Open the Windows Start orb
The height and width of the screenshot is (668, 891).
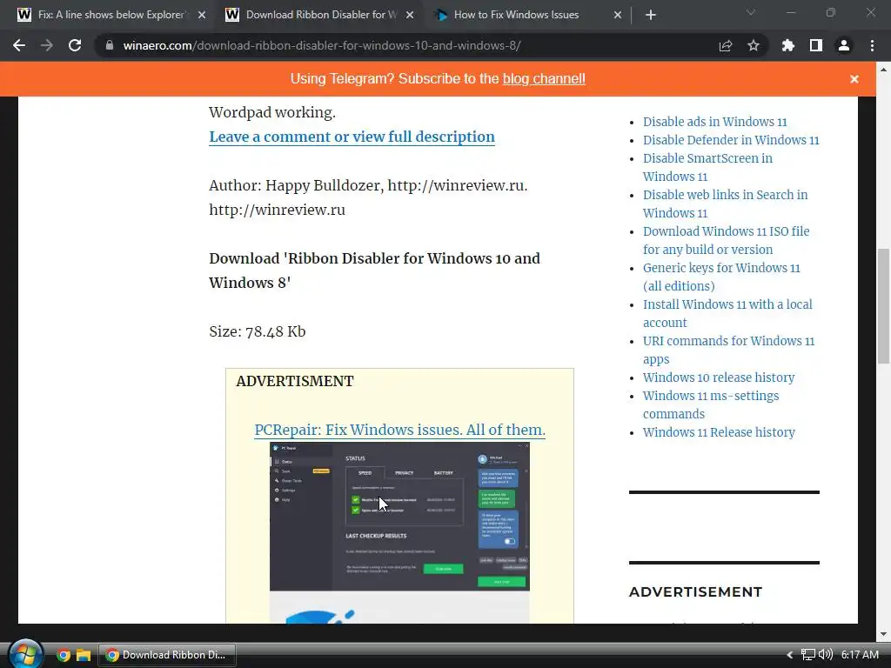click(25, 654)
